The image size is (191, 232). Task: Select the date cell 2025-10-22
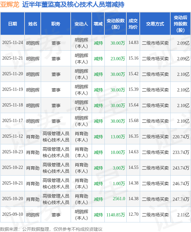point(12,168)
